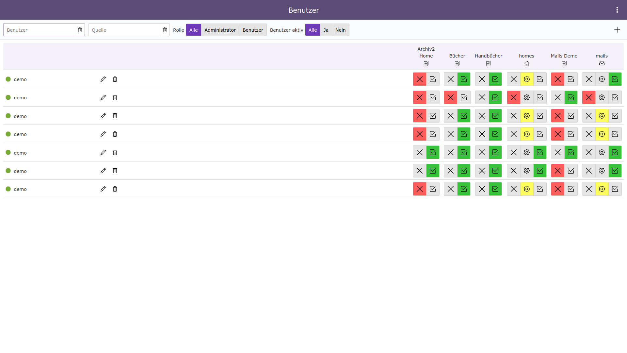
Task: Click the homes column house icon
Action: coord(526,63)
